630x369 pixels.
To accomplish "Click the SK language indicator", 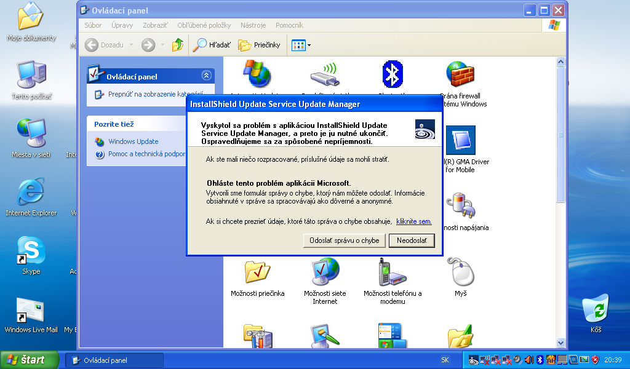I will pos(445,360).
